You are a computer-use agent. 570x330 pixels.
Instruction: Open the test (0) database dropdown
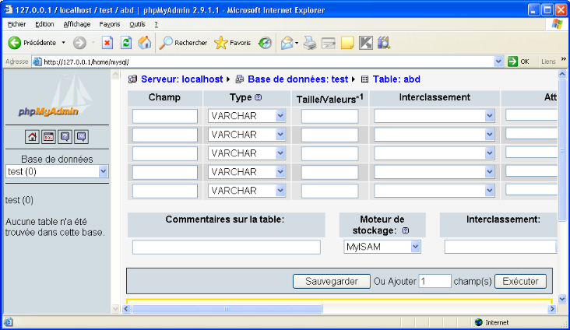[56, 171]
